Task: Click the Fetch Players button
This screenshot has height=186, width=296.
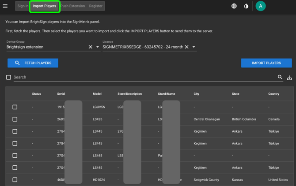Action: point(33,63)
